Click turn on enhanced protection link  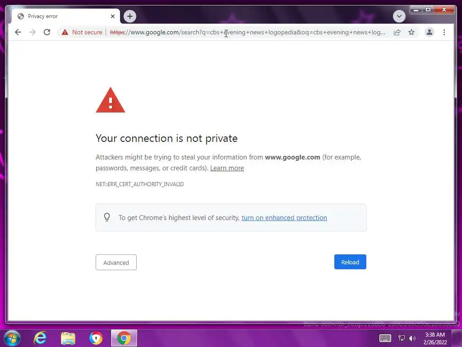point(284,218)
